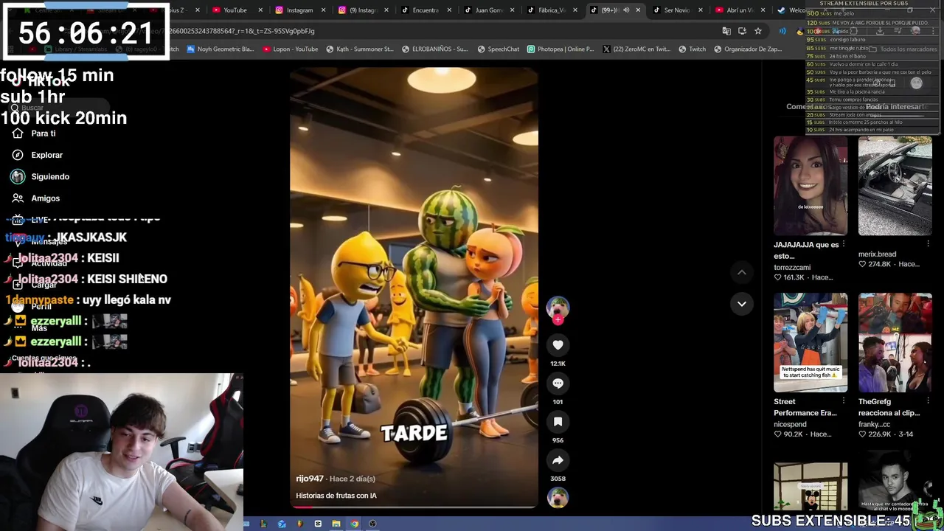Screen dimensions: 944x531
Task: Open the Photopea | Online P... bookmark
Action: tap(560, 49)
